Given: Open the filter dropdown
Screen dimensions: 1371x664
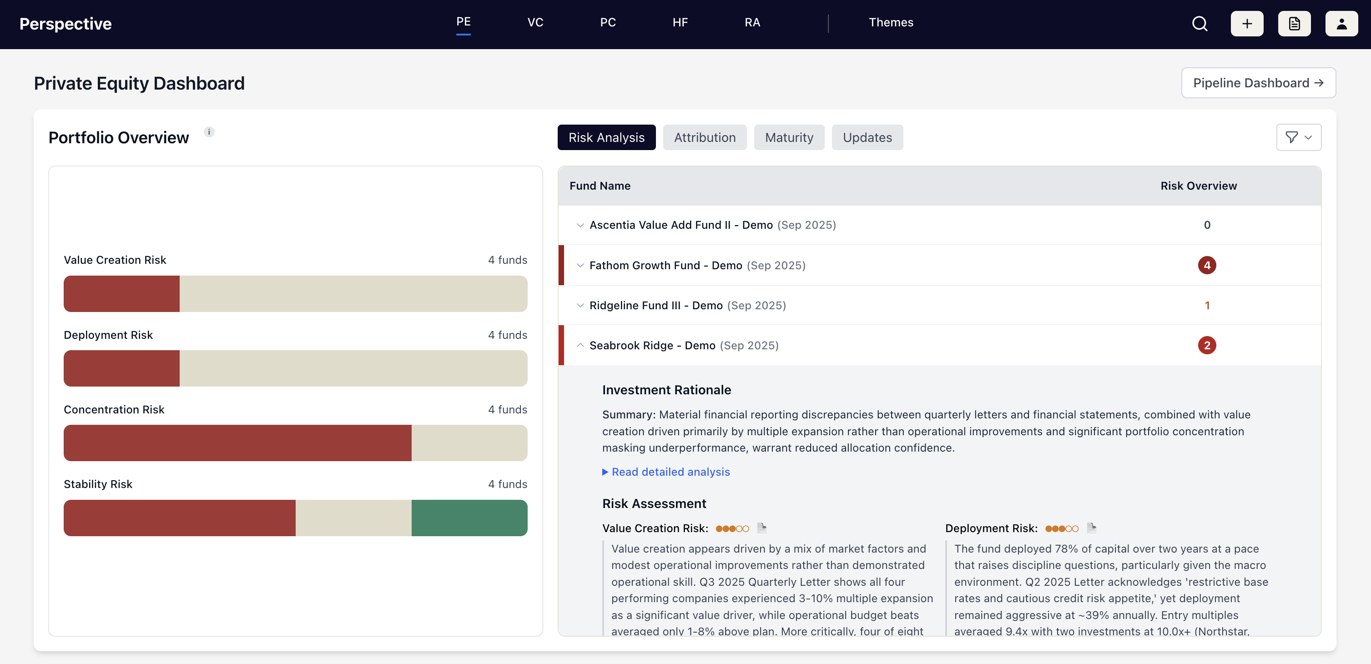Looking at the screenshot, I should (x=1298, y=137).
